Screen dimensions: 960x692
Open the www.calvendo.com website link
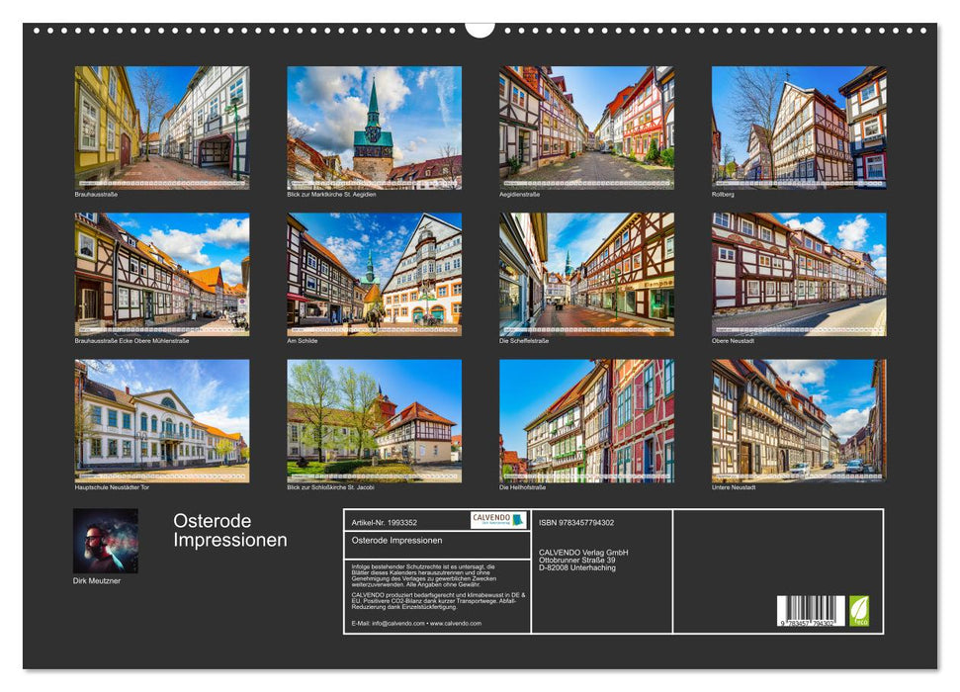click(455, 624)
